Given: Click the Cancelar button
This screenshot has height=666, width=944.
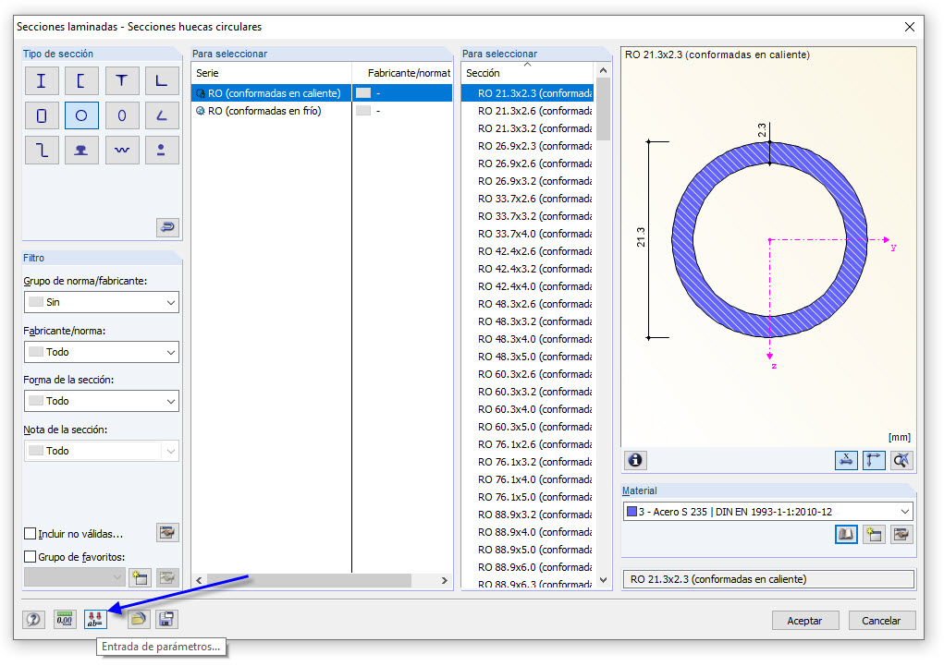Looking at the screenshot, I should coord(881,621).
